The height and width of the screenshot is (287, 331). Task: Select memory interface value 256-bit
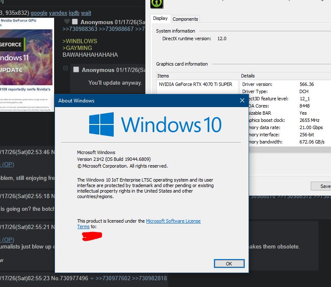[x=306, y=135]
